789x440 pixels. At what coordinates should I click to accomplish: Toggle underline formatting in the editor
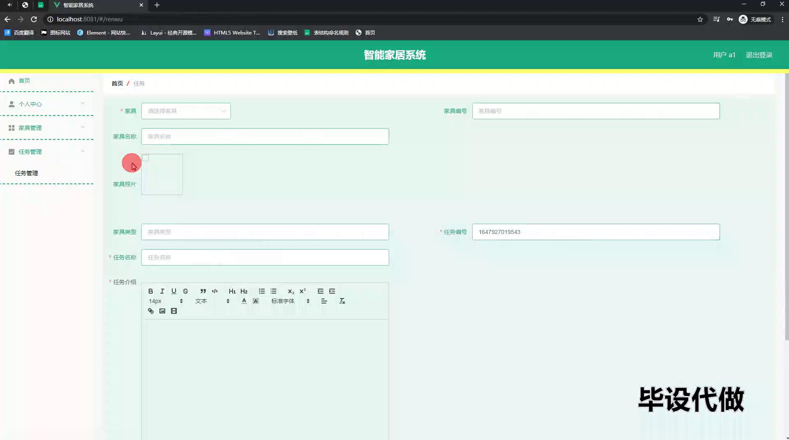click(174, 291)
